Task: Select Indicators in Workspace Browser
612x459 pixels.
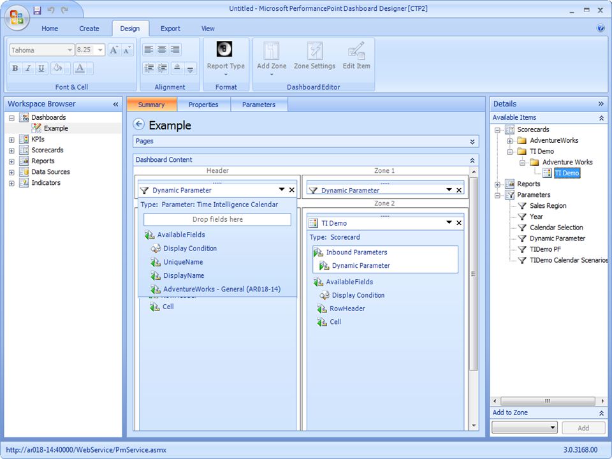Action: point(46,183)
